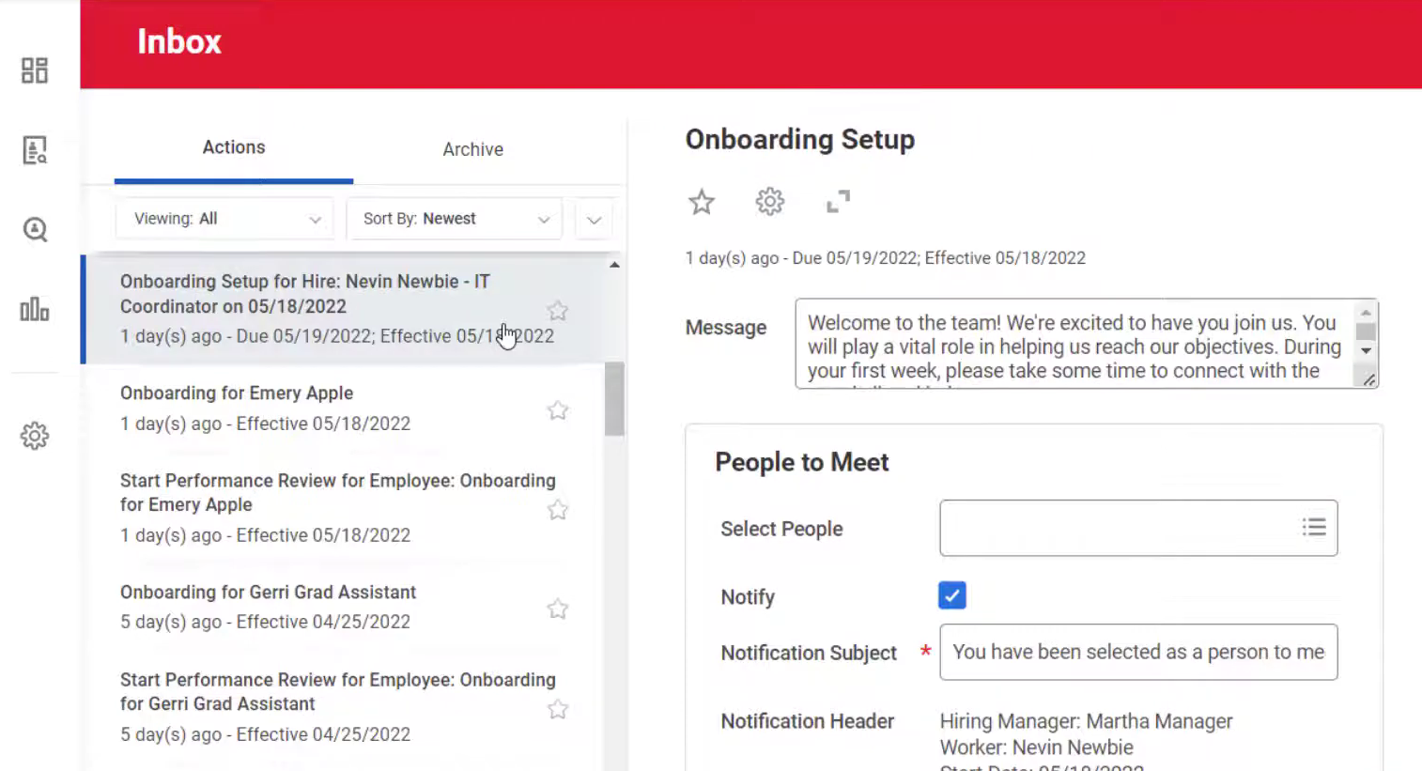The height and width of the screenshot is (771, 1422).
Task: Open the Viewing: All dropdown
Action: coord(225,219)
